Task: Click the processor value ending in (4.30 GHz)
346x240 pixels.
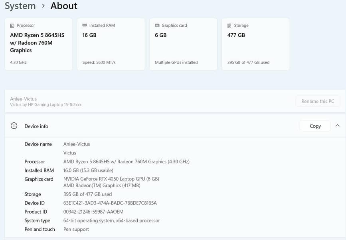Action: point(127,162)
